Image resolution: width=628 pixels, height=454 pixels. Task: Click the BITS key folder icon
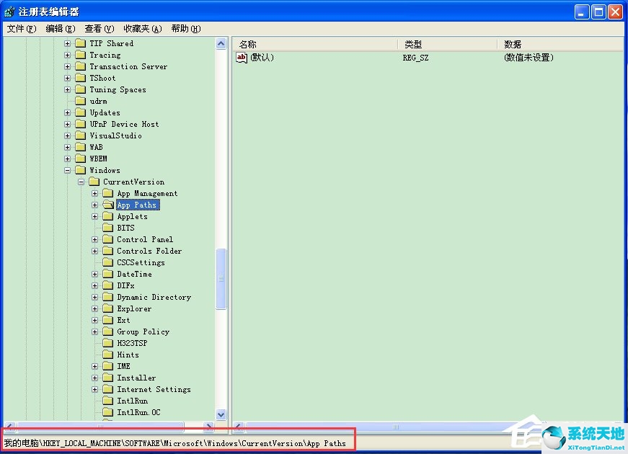[108, 228]
